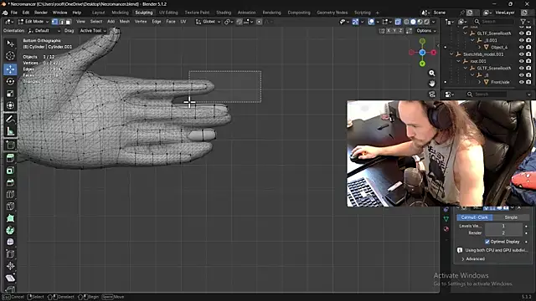Click the viewport zoom magnifier icon
The height and width of the screenshot is (301, 536).
pos(432,73)
